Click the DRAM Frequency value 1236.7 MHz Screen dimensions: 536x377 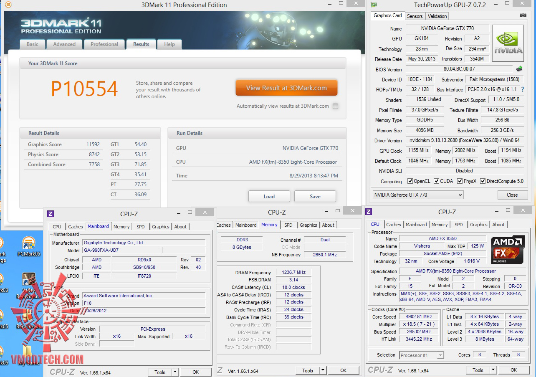293,273
